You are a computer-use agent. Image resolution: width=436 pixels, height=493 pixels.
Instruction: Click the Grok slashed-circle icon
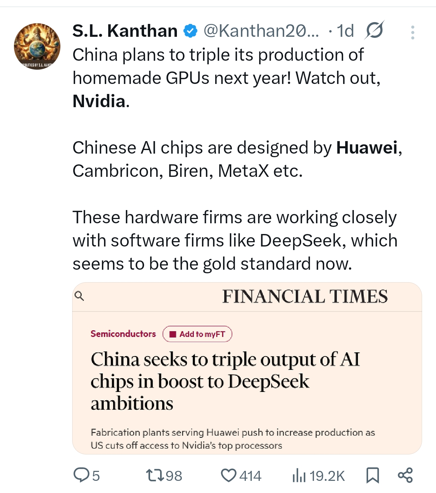374,30
